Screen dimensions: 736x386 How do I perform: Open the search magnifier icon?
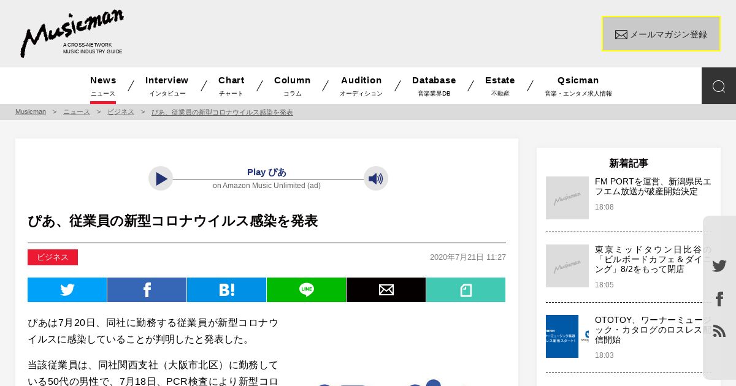pos(719,86)
